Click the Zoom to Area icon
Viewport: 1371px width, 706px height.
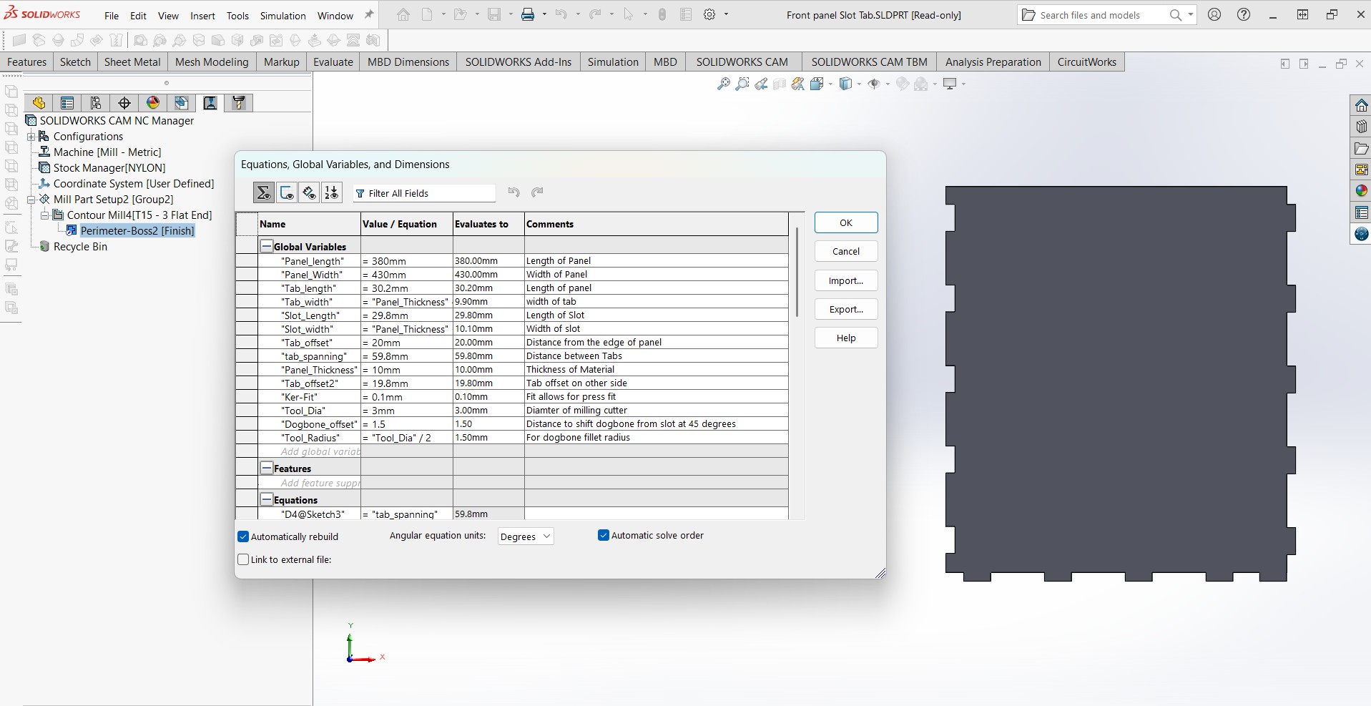click(742, 84)
